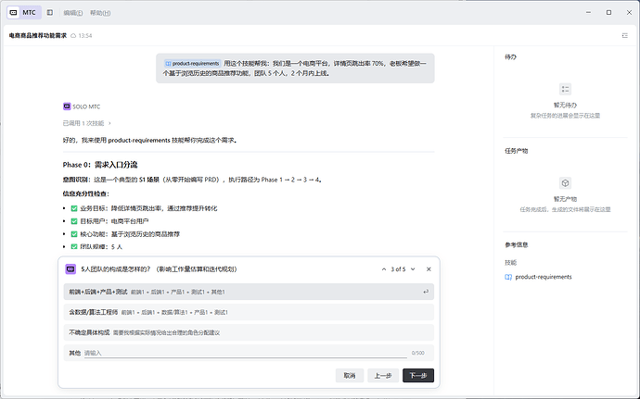Click the SOLO MTC avatar icon
This screenshot has height=399, width=640.
click(x=67, y=106)
